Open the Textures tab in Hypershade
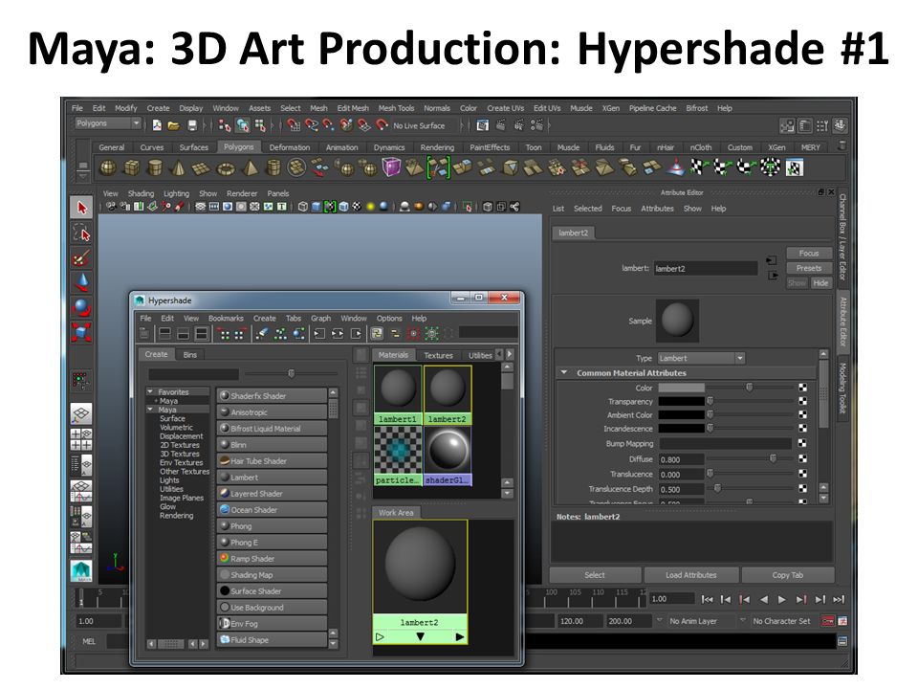 pos(438,355)
